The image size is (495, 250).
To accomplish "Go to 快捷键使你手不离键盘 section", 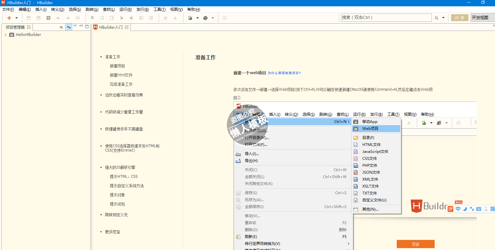I will click(x=124, y=129).
